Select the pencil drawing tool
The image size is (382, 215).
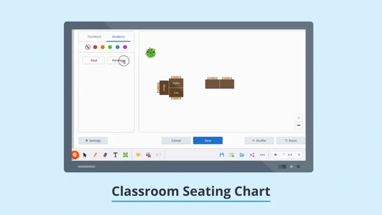click(95, 155)
